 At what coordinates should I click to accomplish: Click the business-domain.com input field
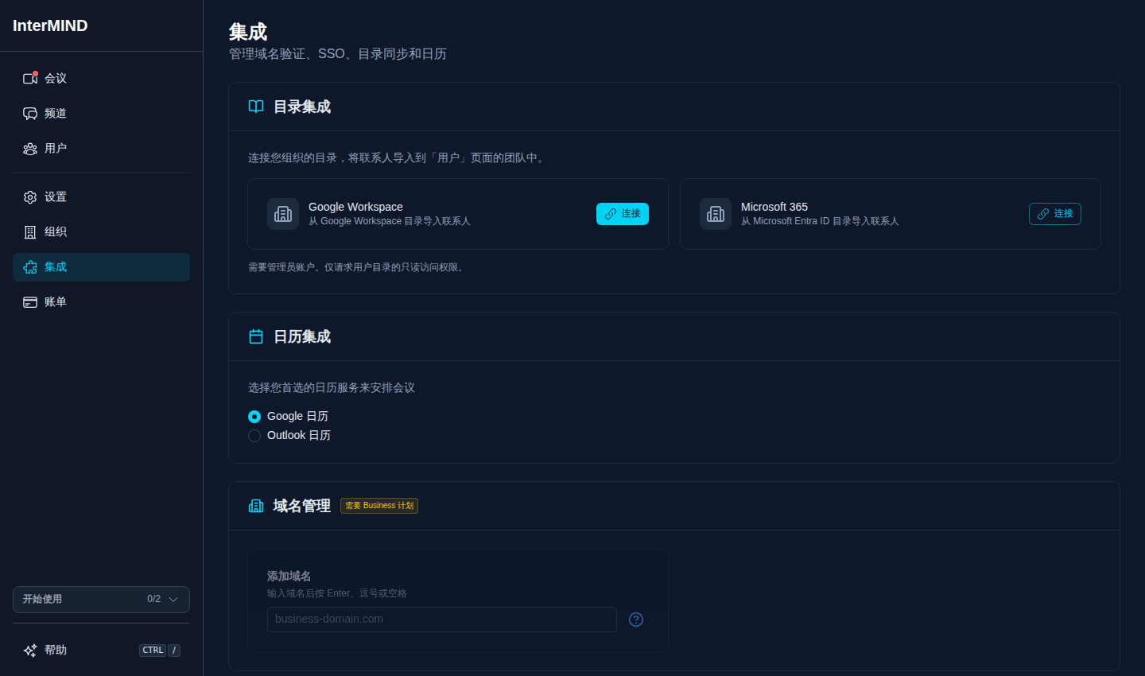[x=442, y=620]
